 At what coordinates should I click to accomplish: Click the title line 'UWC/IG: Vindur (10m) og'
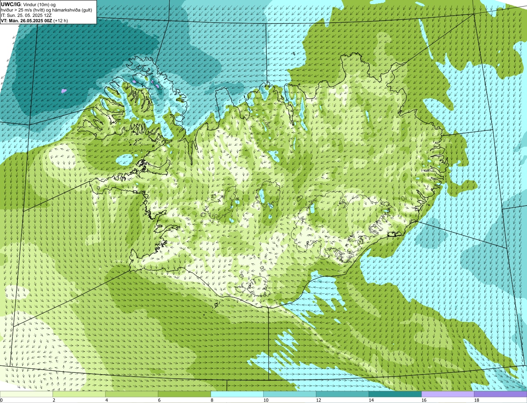tap(28, 4)
